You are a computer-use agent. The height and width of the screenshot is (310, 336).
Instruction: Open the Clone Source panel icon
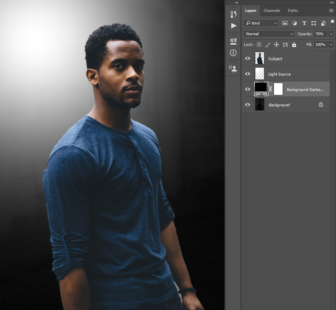(233, 68)
